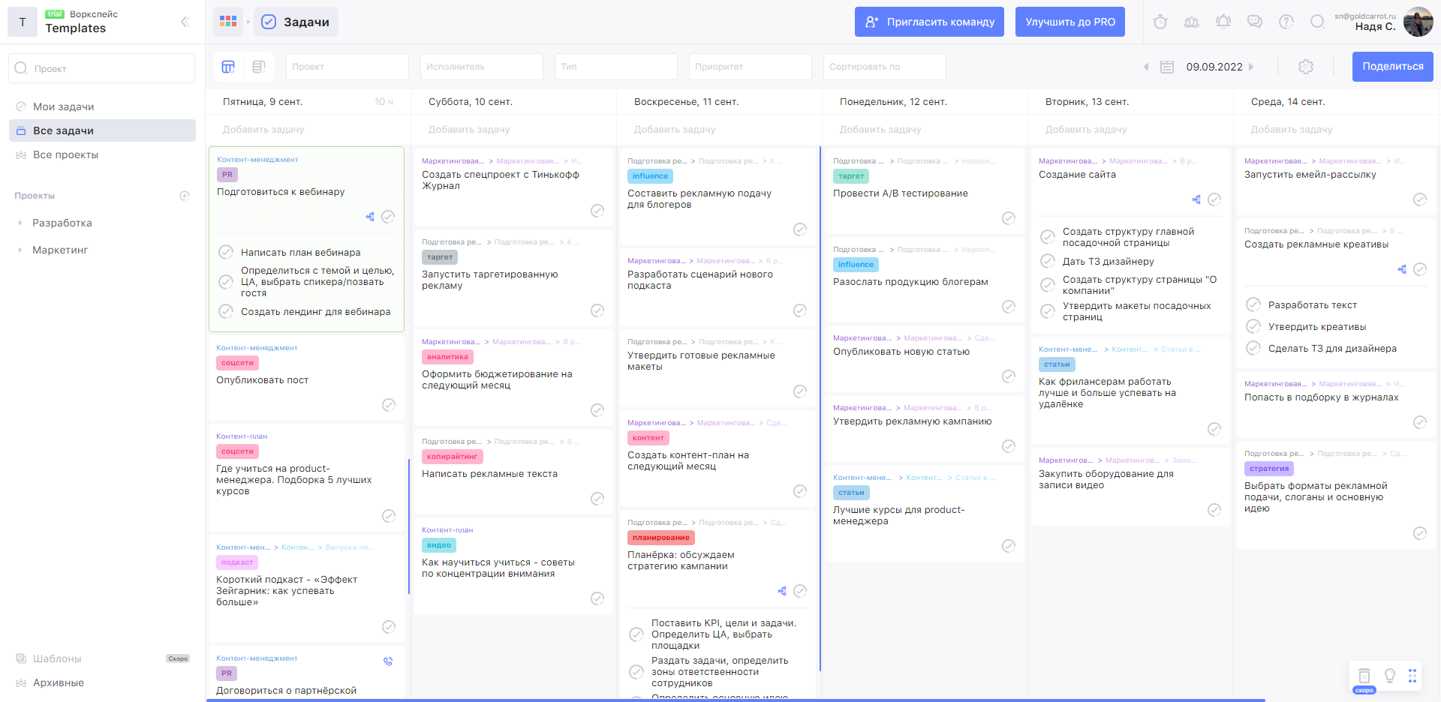Open card 'Попасть в подборку в журналах'
The width and height of the screenshot is (1441, 702).
coord(1336,403)
